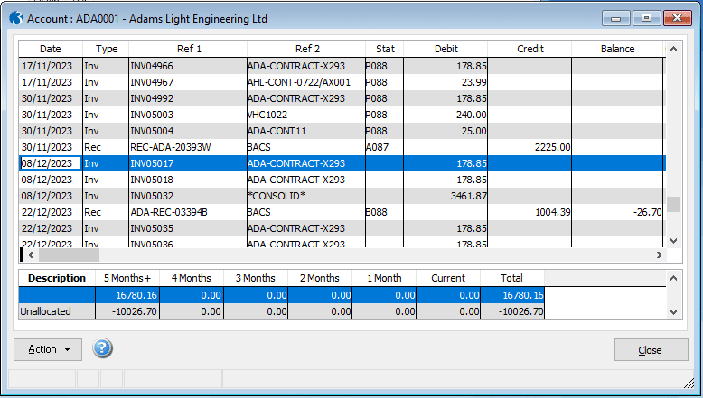Image resolution: width=703 pixels, height=398 pixels.
Task: Click the Ref 2 column header
Action: tap(306, 49)
